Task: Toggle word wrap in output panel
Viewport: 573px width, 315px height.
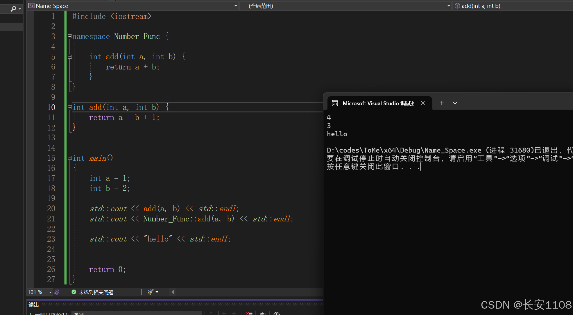Action: pos(263,313)
